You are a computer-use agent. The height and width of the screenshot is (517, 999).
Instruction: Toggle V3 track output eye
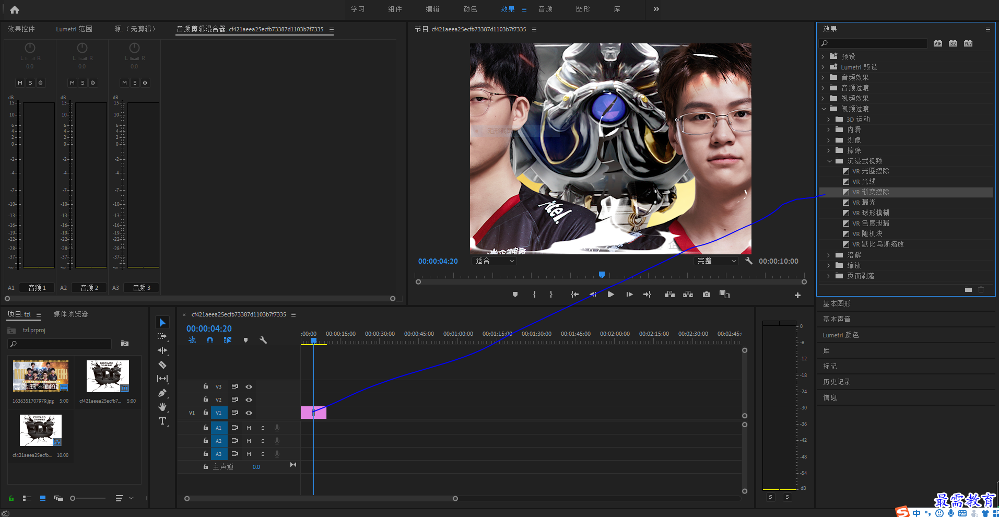[x=249, y=386]
